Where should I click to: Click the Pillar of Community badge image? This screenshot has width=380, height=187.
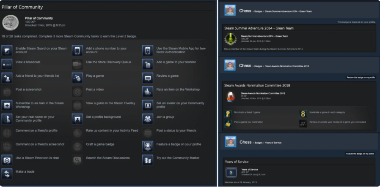click(11, 22)
